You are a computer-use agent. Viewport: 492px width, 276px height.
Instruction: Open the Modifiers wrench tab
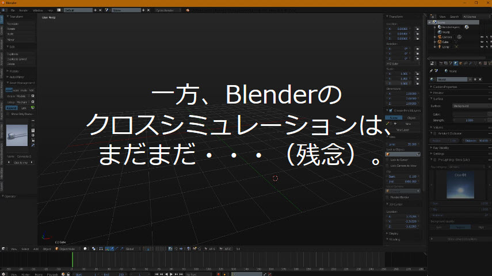pos(470,63)
